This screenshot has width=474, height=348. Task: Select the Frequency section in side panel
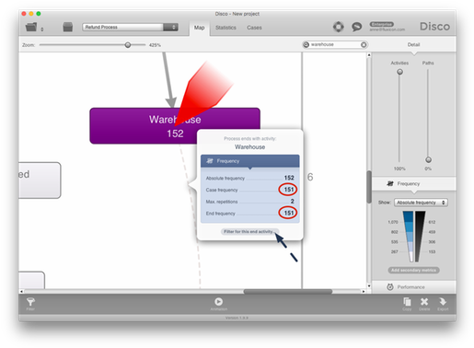(x=413, y=183)
